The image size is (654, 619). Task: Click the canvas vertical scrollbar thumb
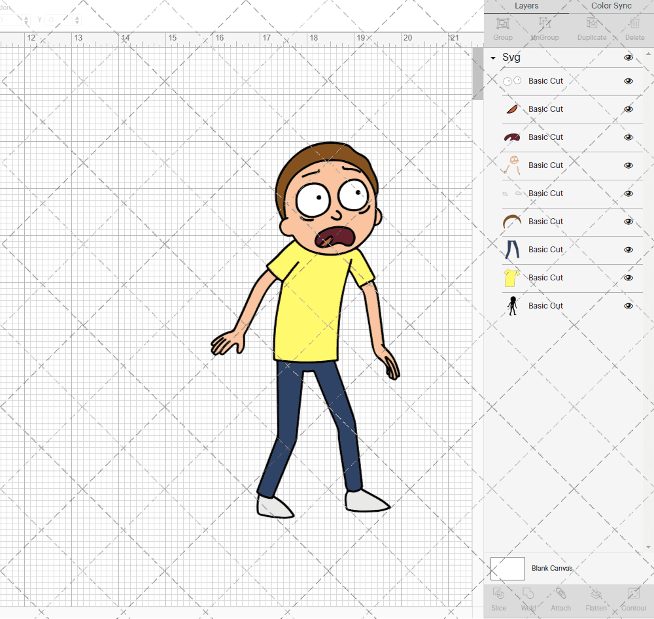477,73
